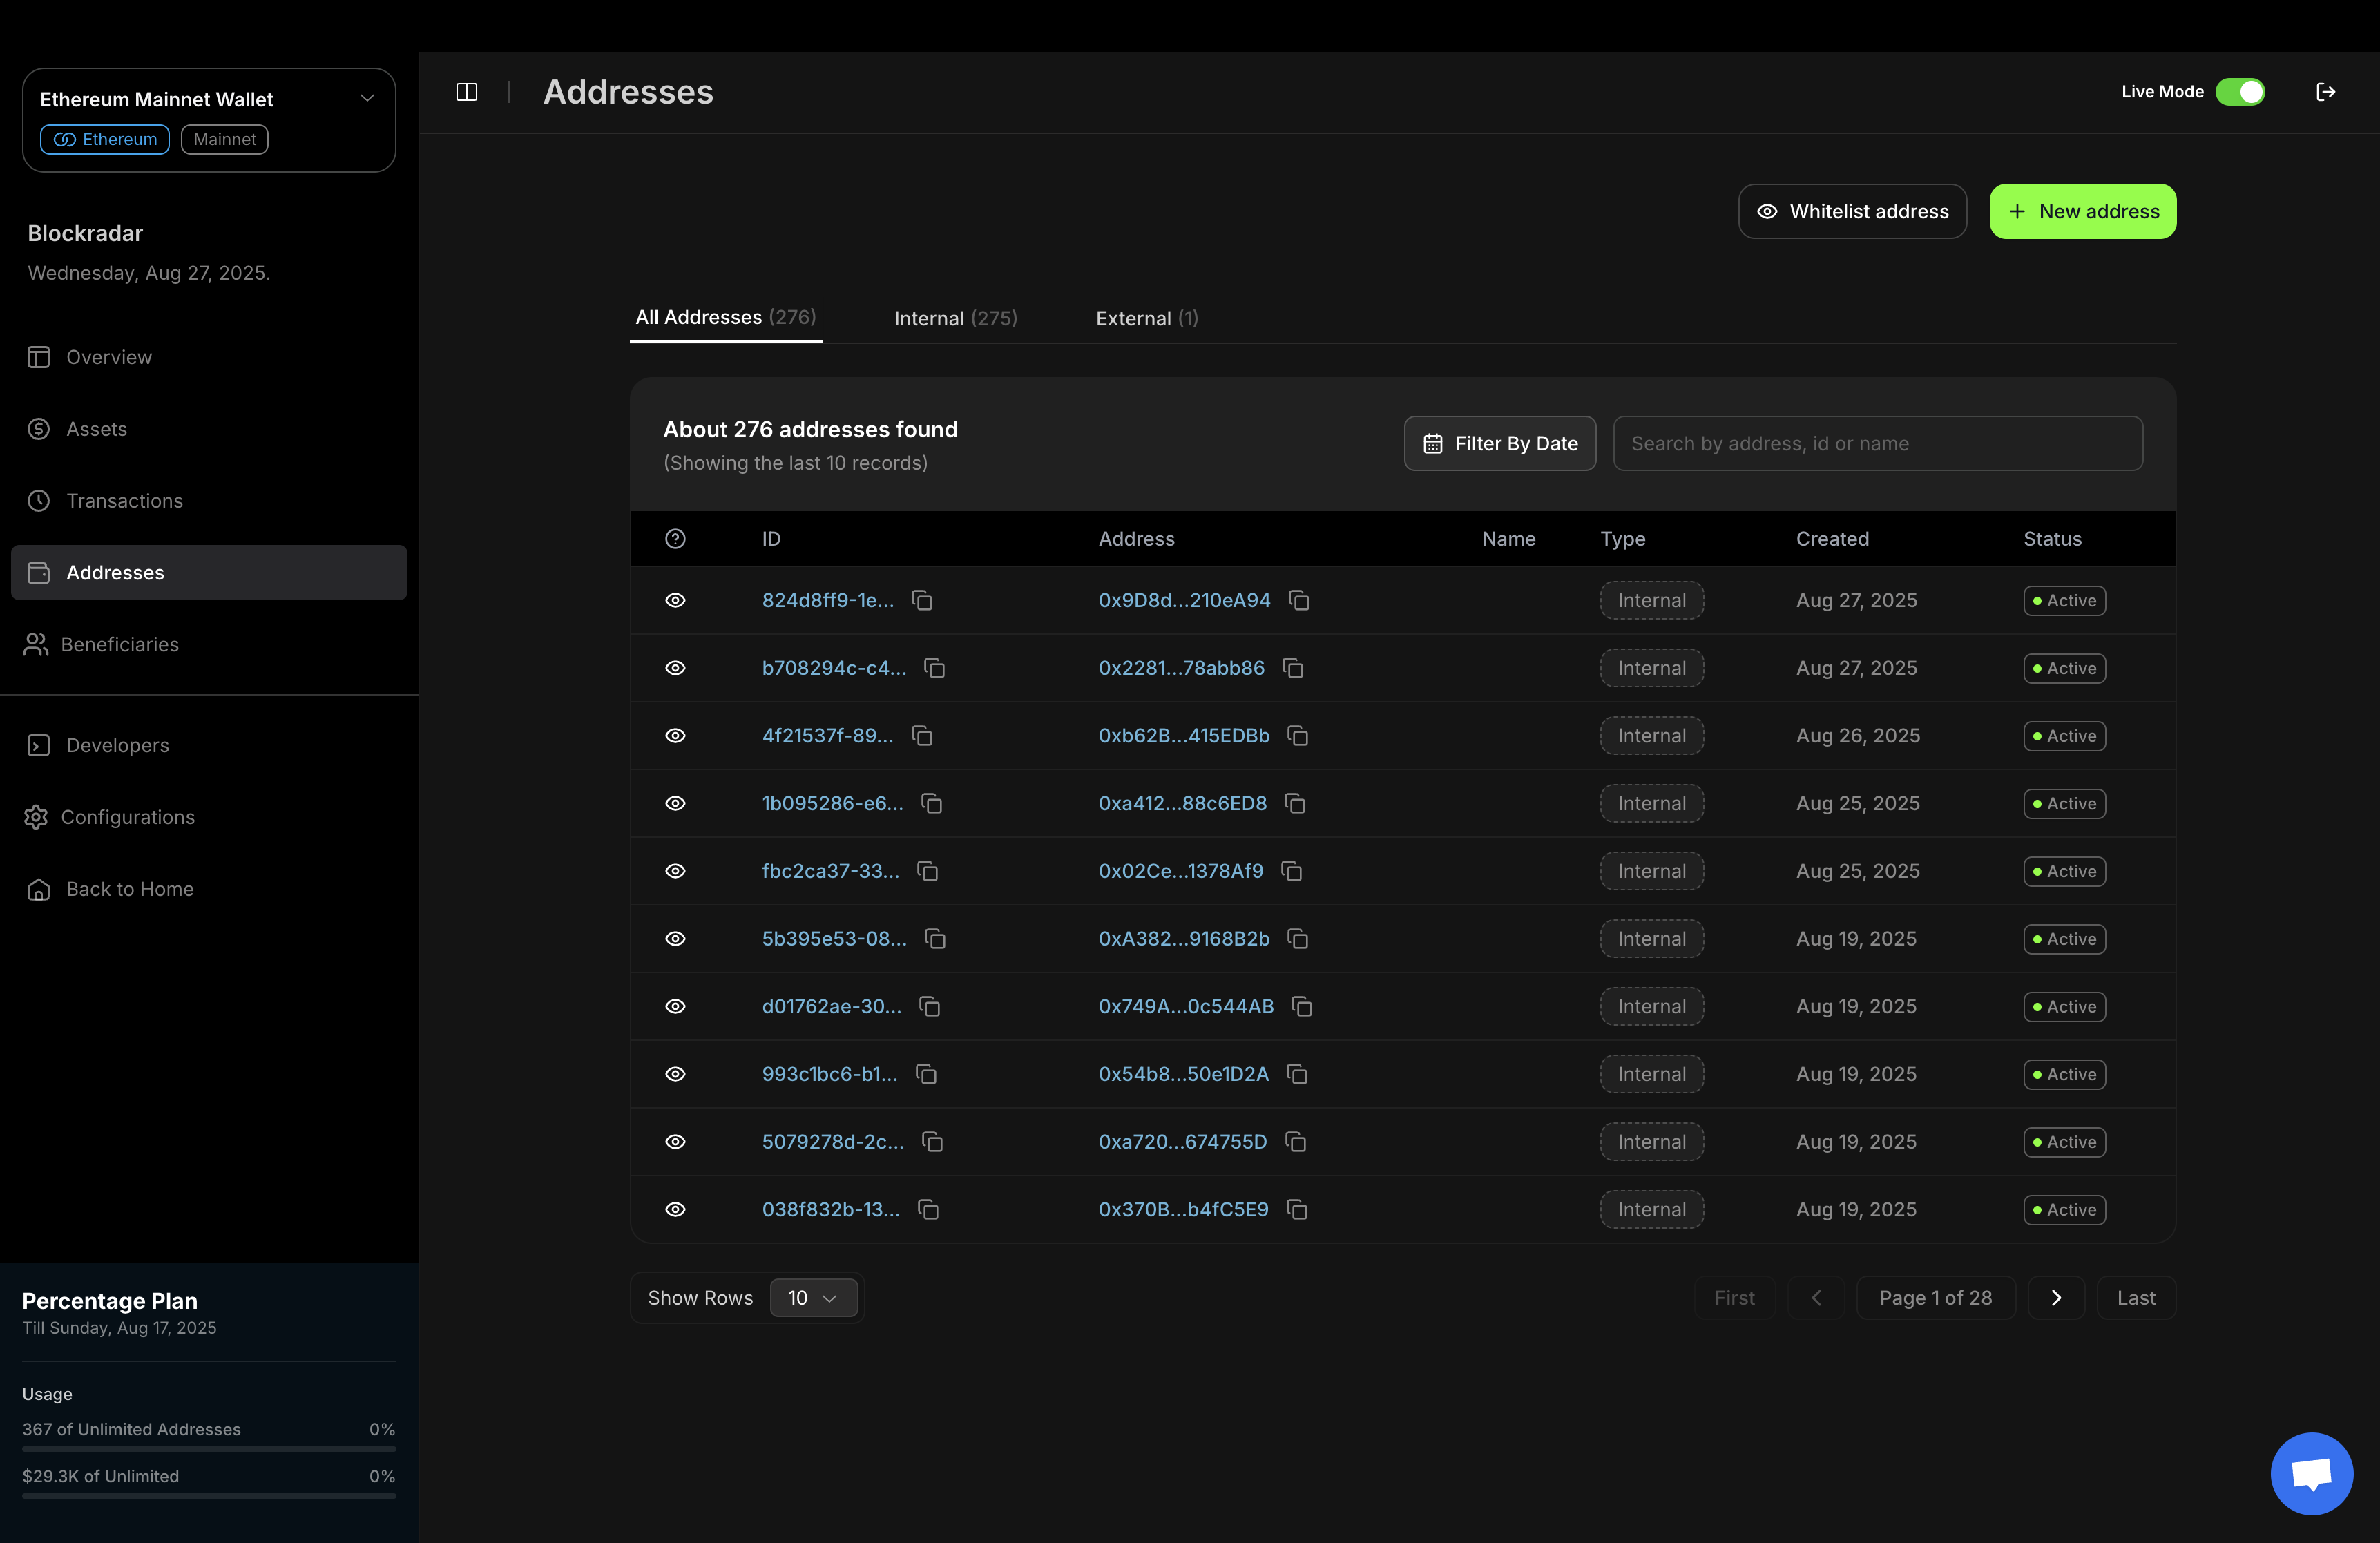Open the Show Rows 10 dropdown
The width and height of the screenshot is (2380, 1543).
click(813, 1298)
